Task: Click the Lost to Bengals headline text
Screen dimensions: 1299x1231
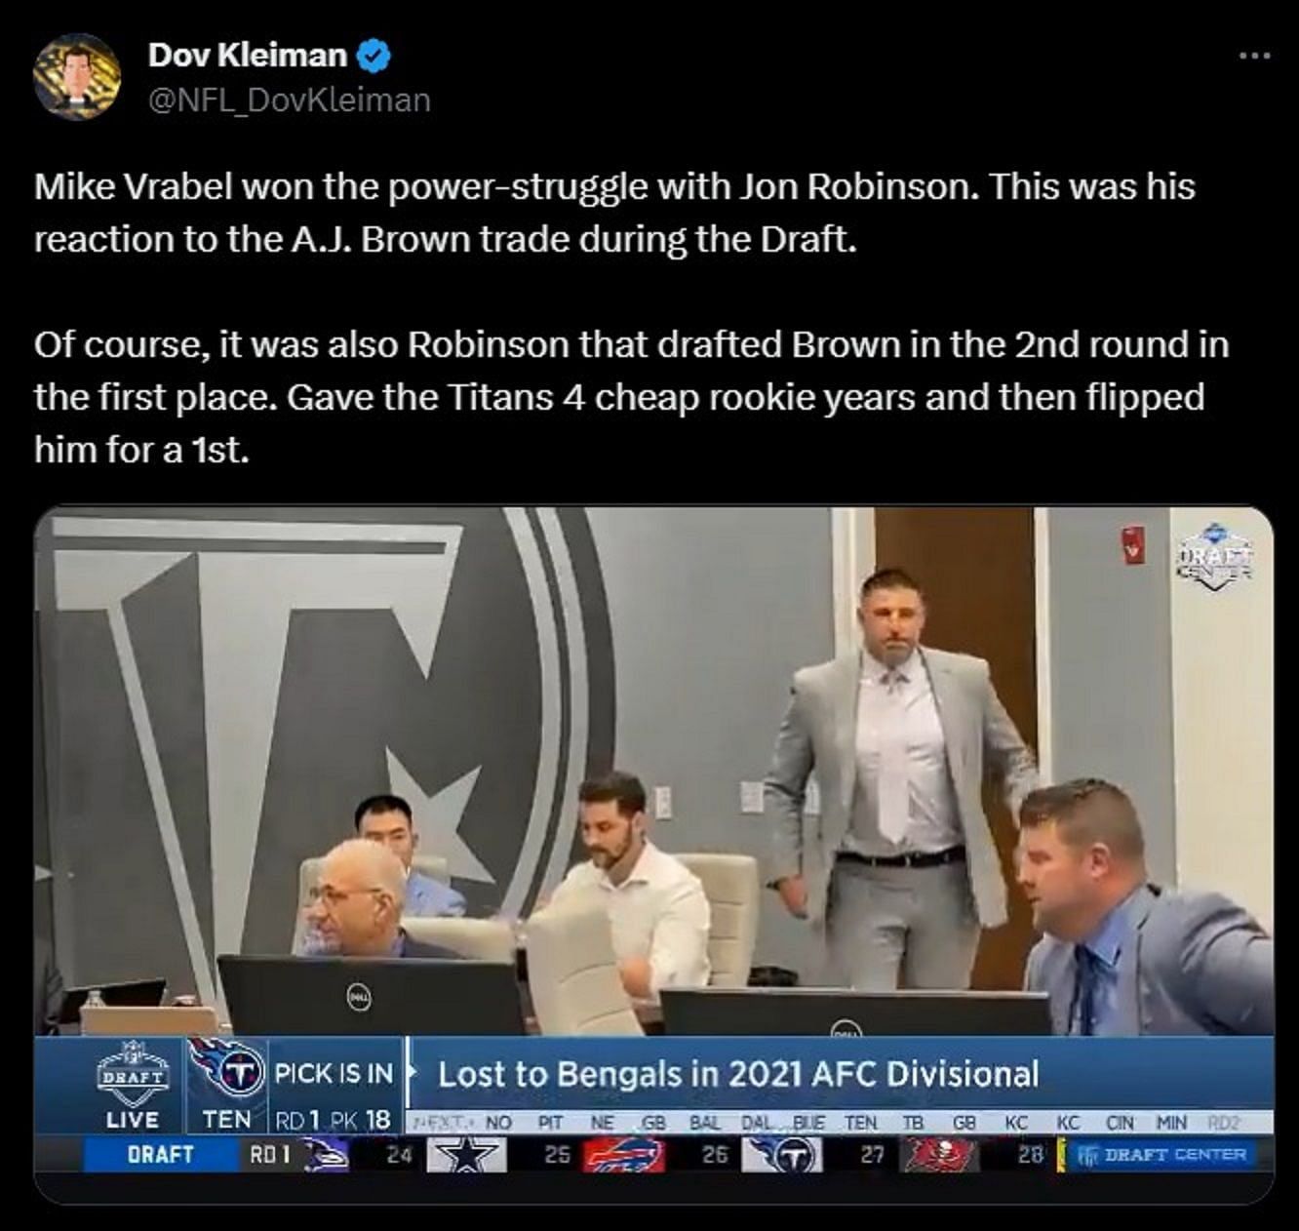Action: click(x=738, y=1074)
